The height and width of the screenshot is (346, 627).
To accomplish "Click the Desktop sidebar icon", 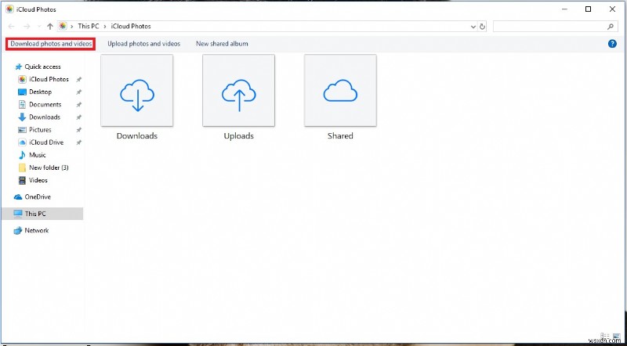I will click(23, 92).
